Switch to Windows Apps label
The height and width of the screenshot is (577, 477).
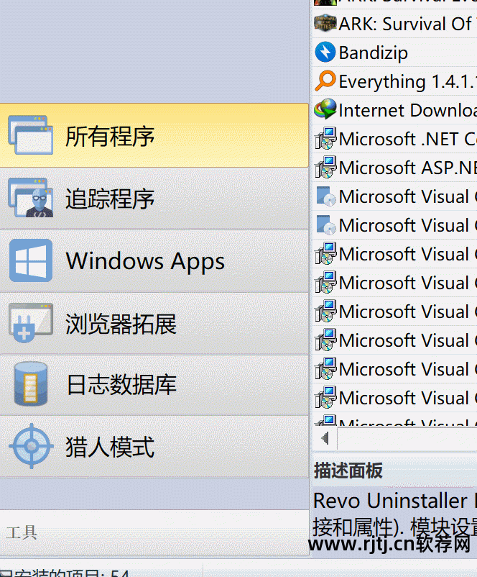tap(145, 261)
